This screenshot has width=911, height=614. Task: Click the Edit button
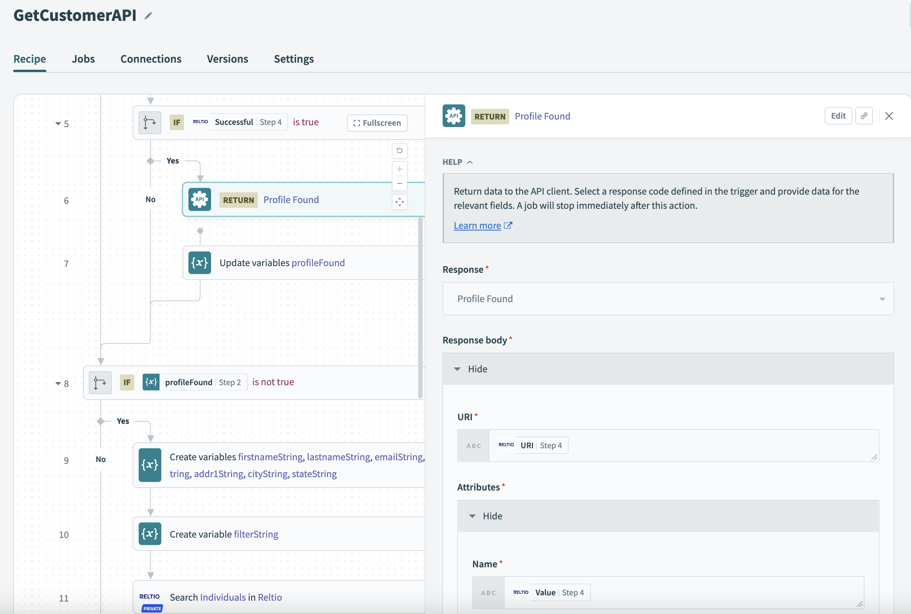[838, 116]
